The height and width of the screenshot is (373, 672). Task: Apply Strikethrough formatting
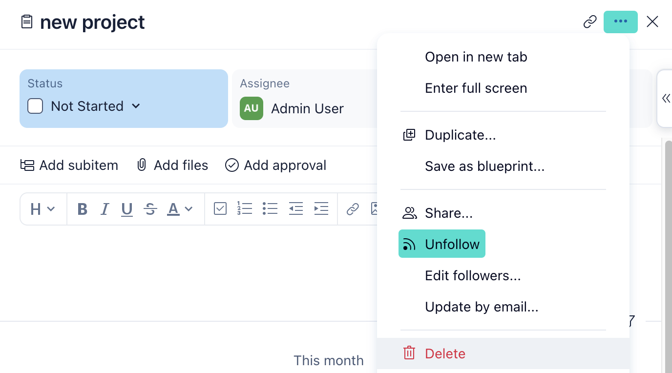click(x=150, y=209)
